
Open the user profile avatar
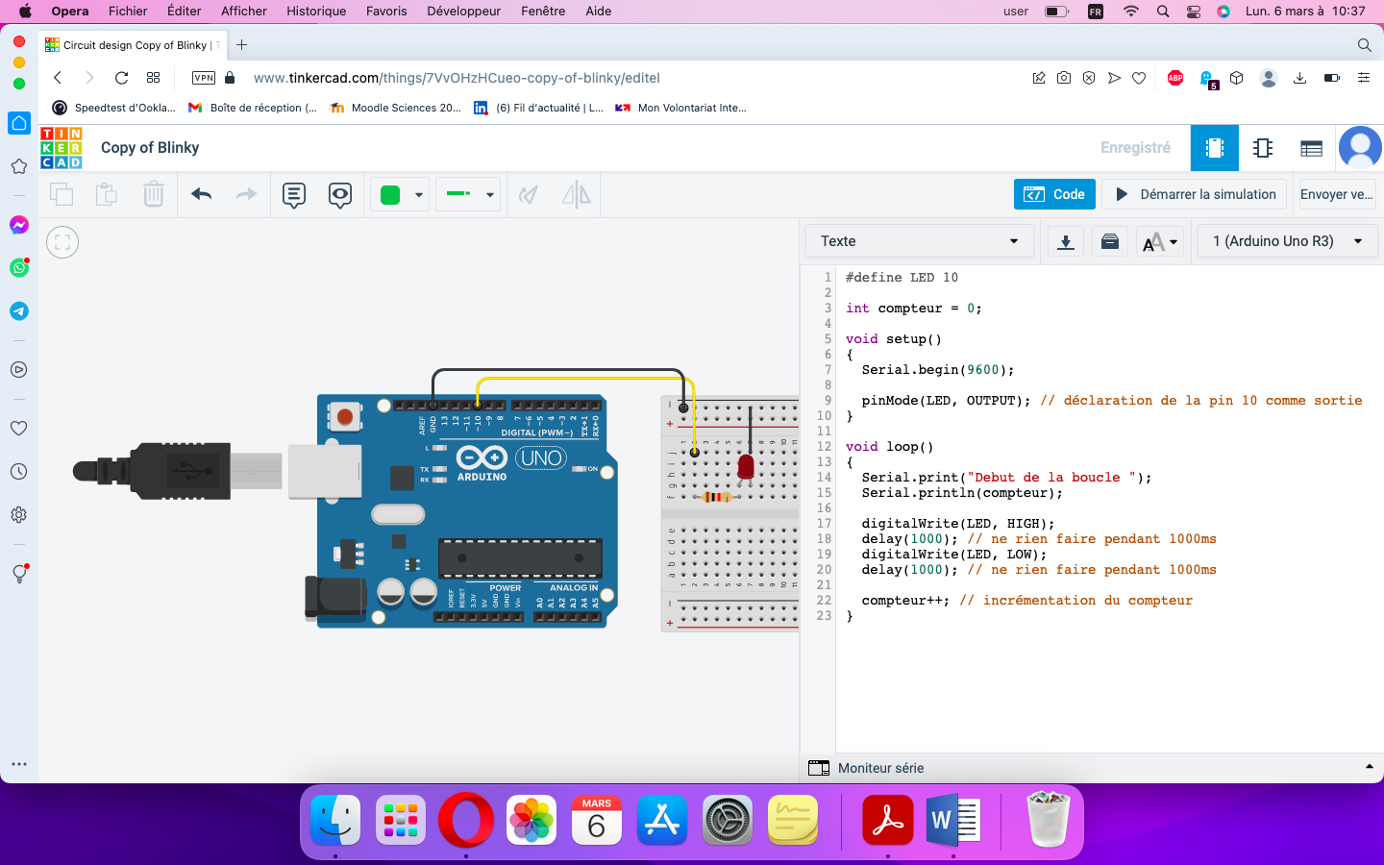pos(1360,148)
